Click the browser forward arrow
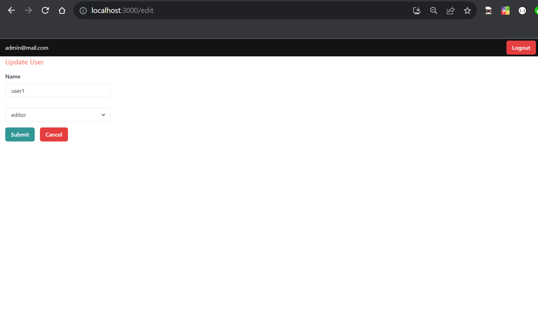The height and width of the screenshot is (333, 538). (28, 10)
